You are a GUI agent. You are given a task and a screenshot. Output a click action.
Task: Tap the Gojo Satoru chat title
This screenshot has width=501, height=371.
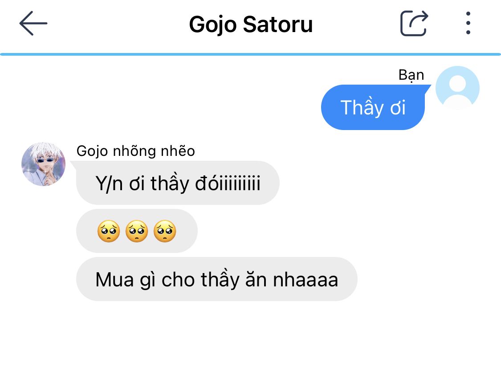click(251, 24)
